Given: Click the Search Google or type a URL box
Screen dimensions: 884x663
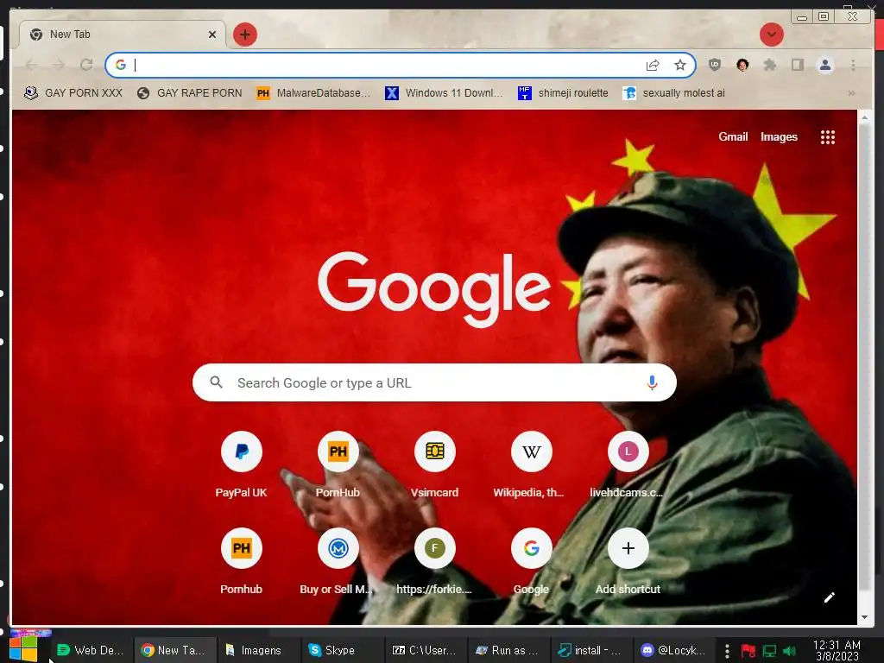Looking at the screenshot, I should [x=434, y=382].
